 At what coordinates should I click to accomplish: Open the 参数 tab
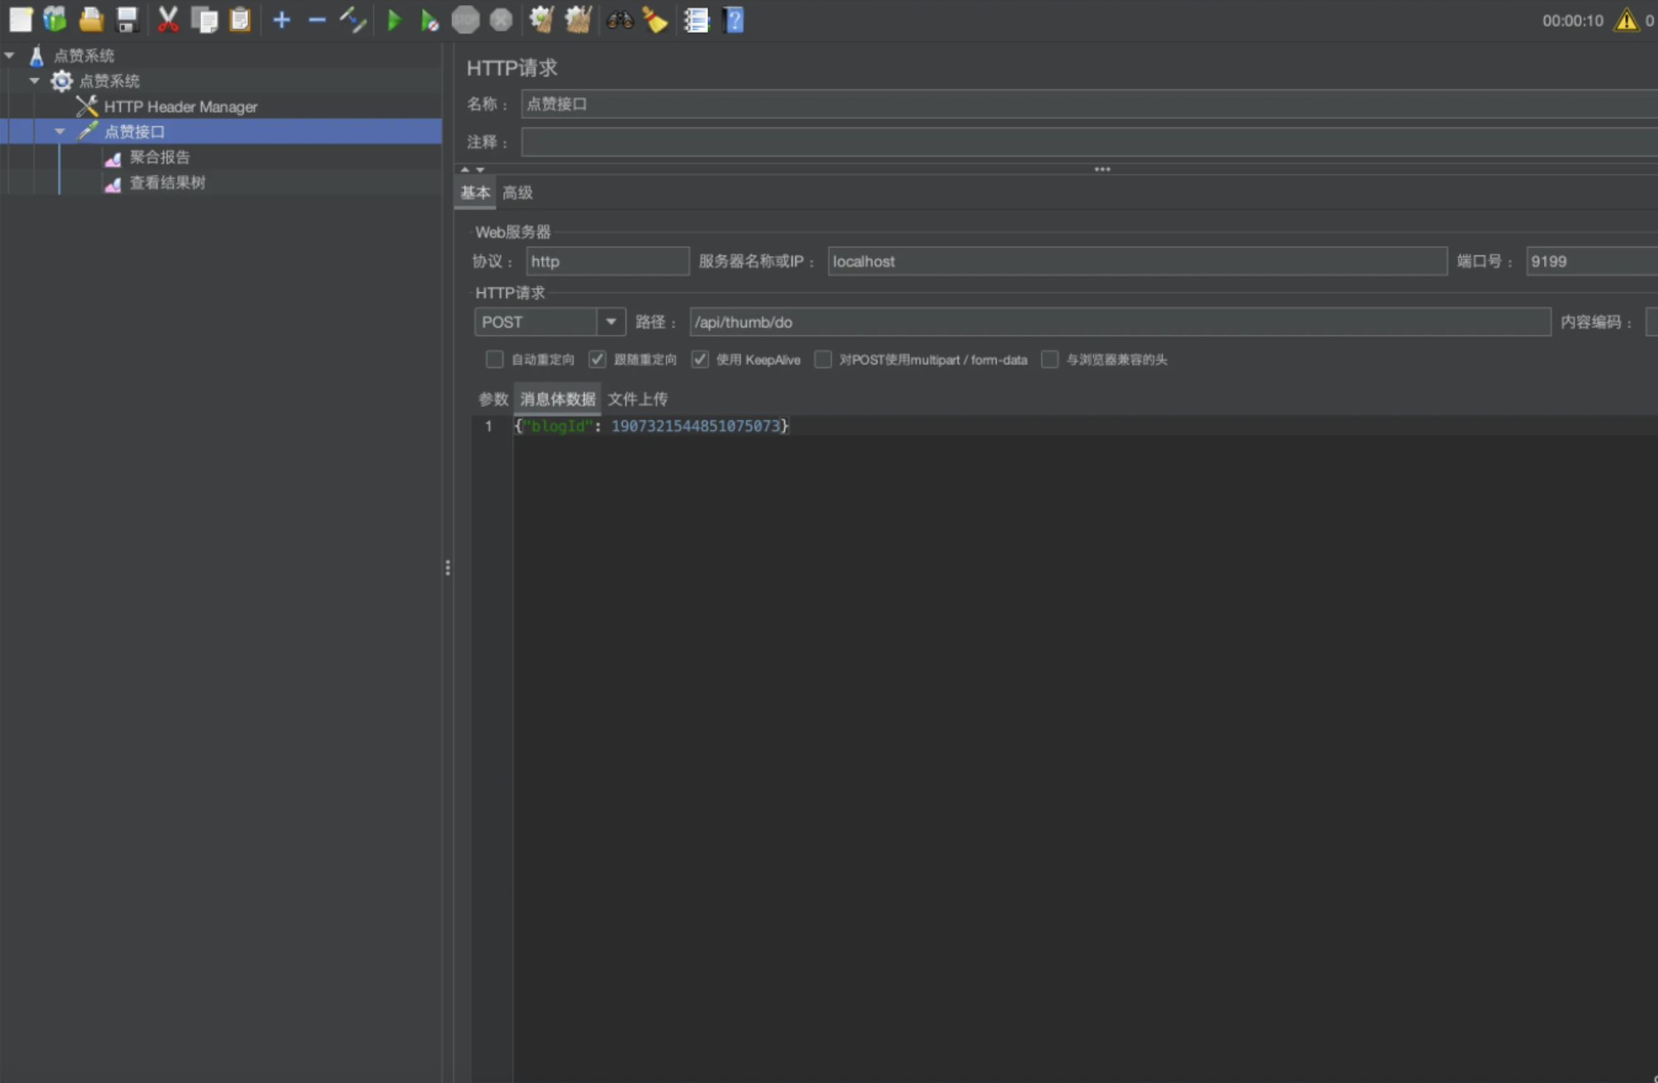[x=492, y=399]
